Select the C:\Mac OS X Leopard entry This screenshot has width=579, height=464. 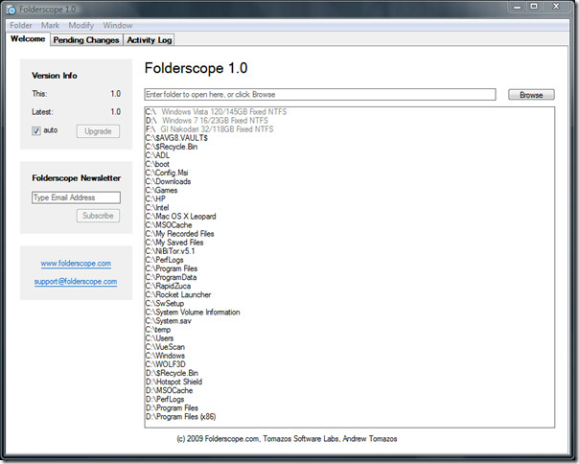point(180,216)
